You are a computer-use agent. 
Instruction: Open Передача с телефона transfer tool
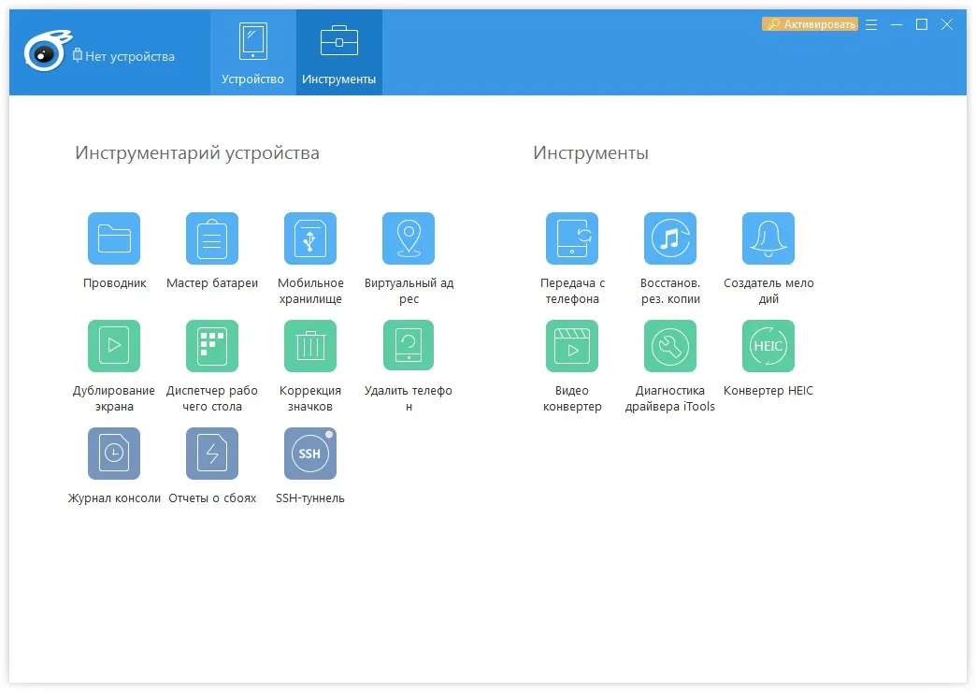point(572,238)
